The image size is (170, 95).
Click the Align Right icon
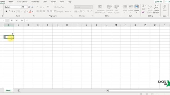(x=44, y=11)
